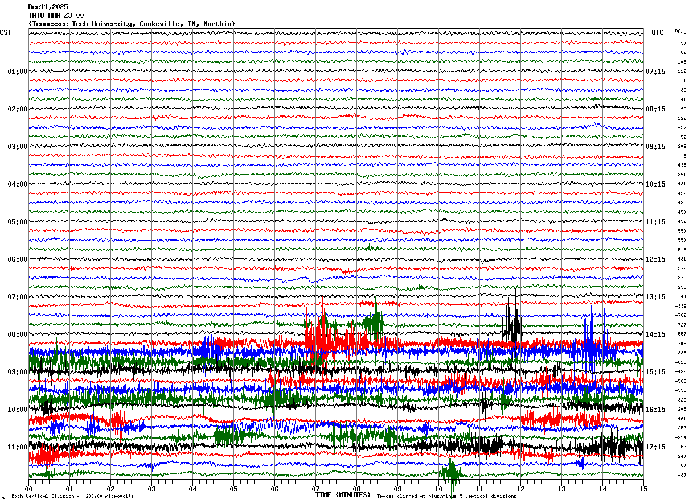
Task: Click the TIME (MINUTES) axis title
Action: [x=343, y=495]
